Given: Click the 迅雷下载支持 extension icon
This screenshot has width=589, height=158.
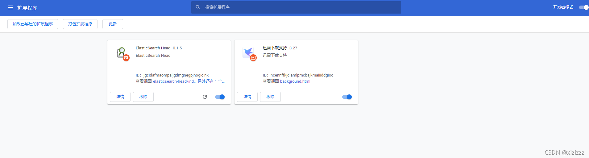Looking at the screenshot, I should click(x=249, y=53).
